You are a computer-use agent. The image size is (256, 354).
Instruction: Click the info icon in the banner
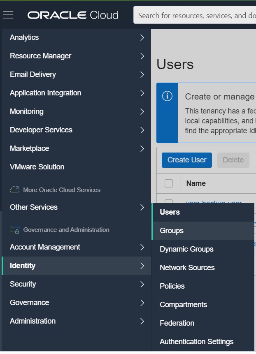click(x=167, y=96)
